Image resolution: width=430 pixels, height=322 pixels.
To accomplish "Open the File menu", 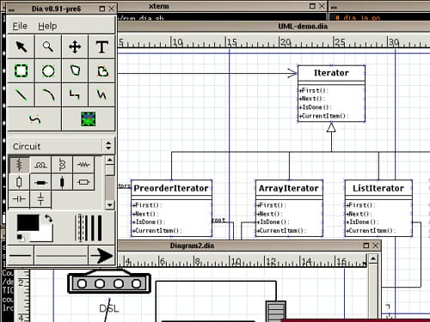I will (20, 26).
